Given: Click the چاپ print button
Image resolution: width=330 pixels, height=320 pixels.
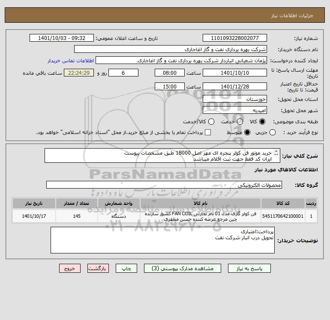Looking at the screenshot, I should tap(126, 268).
